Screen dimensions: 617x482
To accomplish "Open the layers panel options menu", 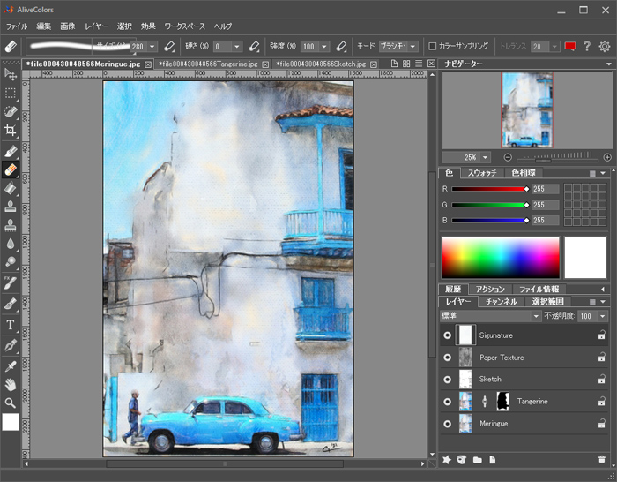I will pyautogui.click(x=602, y=302).
